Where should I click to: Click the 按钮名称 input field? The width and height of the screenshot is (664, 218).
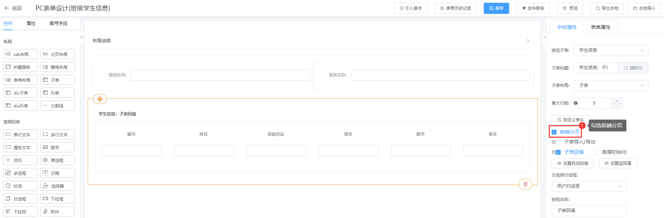[x=589, y=211]
